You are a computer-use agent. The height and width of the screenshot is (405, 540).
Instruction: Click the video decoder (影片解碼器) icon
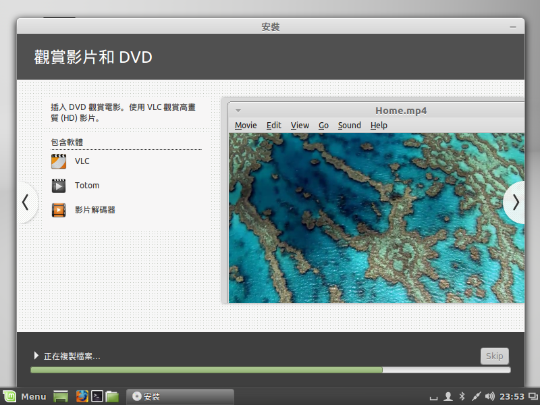[x=59, y=210]
